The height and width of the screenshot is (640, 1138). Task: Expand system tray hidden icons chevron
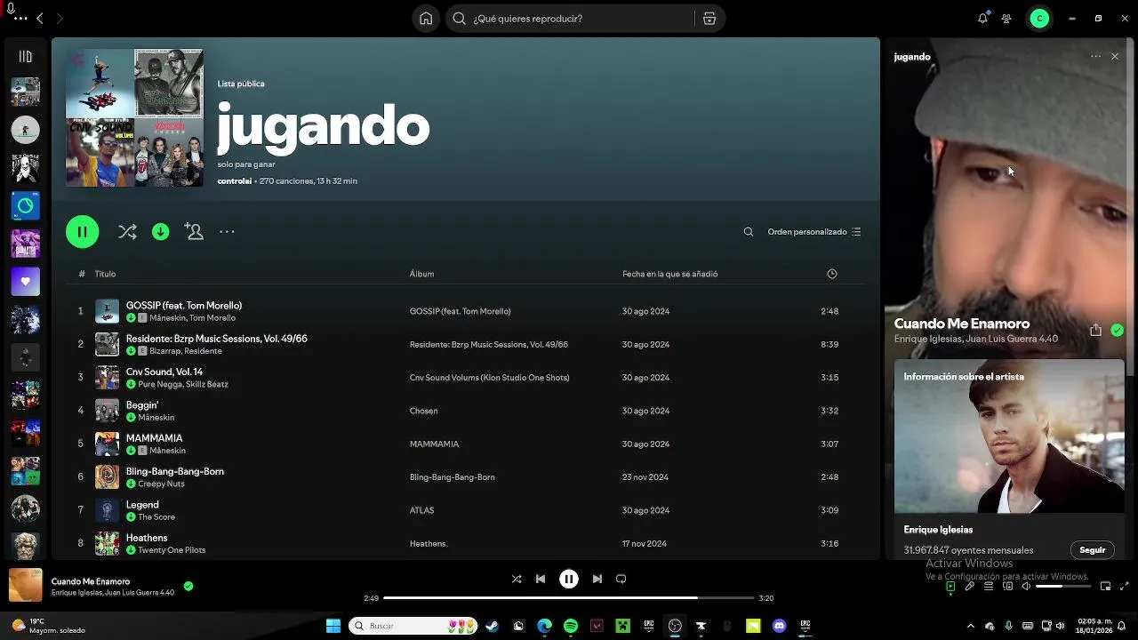(x=970, y=626)
